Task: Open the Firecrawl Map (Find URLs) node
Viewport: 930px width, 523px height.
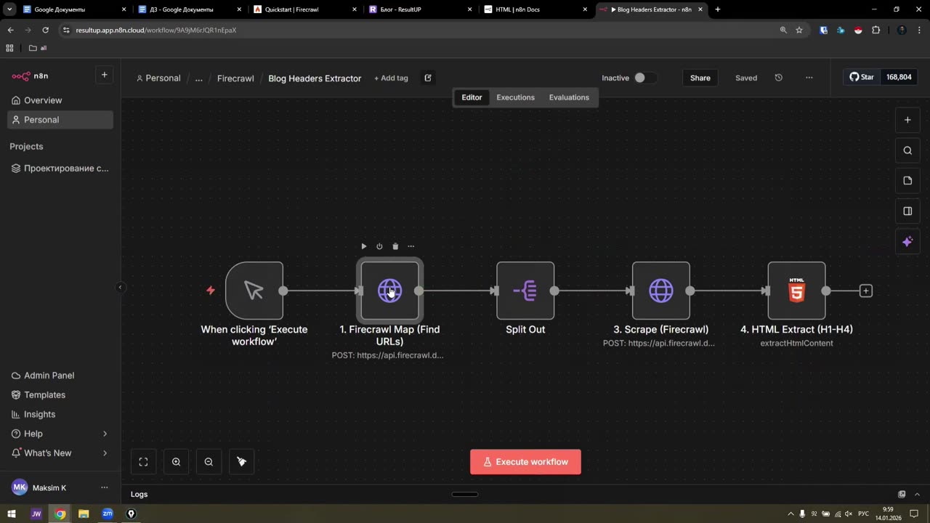Action: tap(389, 291)
